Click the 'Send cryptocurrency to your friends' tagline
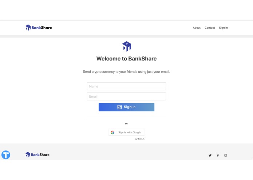This screenshot has height=180, width=253. point(126,72)
